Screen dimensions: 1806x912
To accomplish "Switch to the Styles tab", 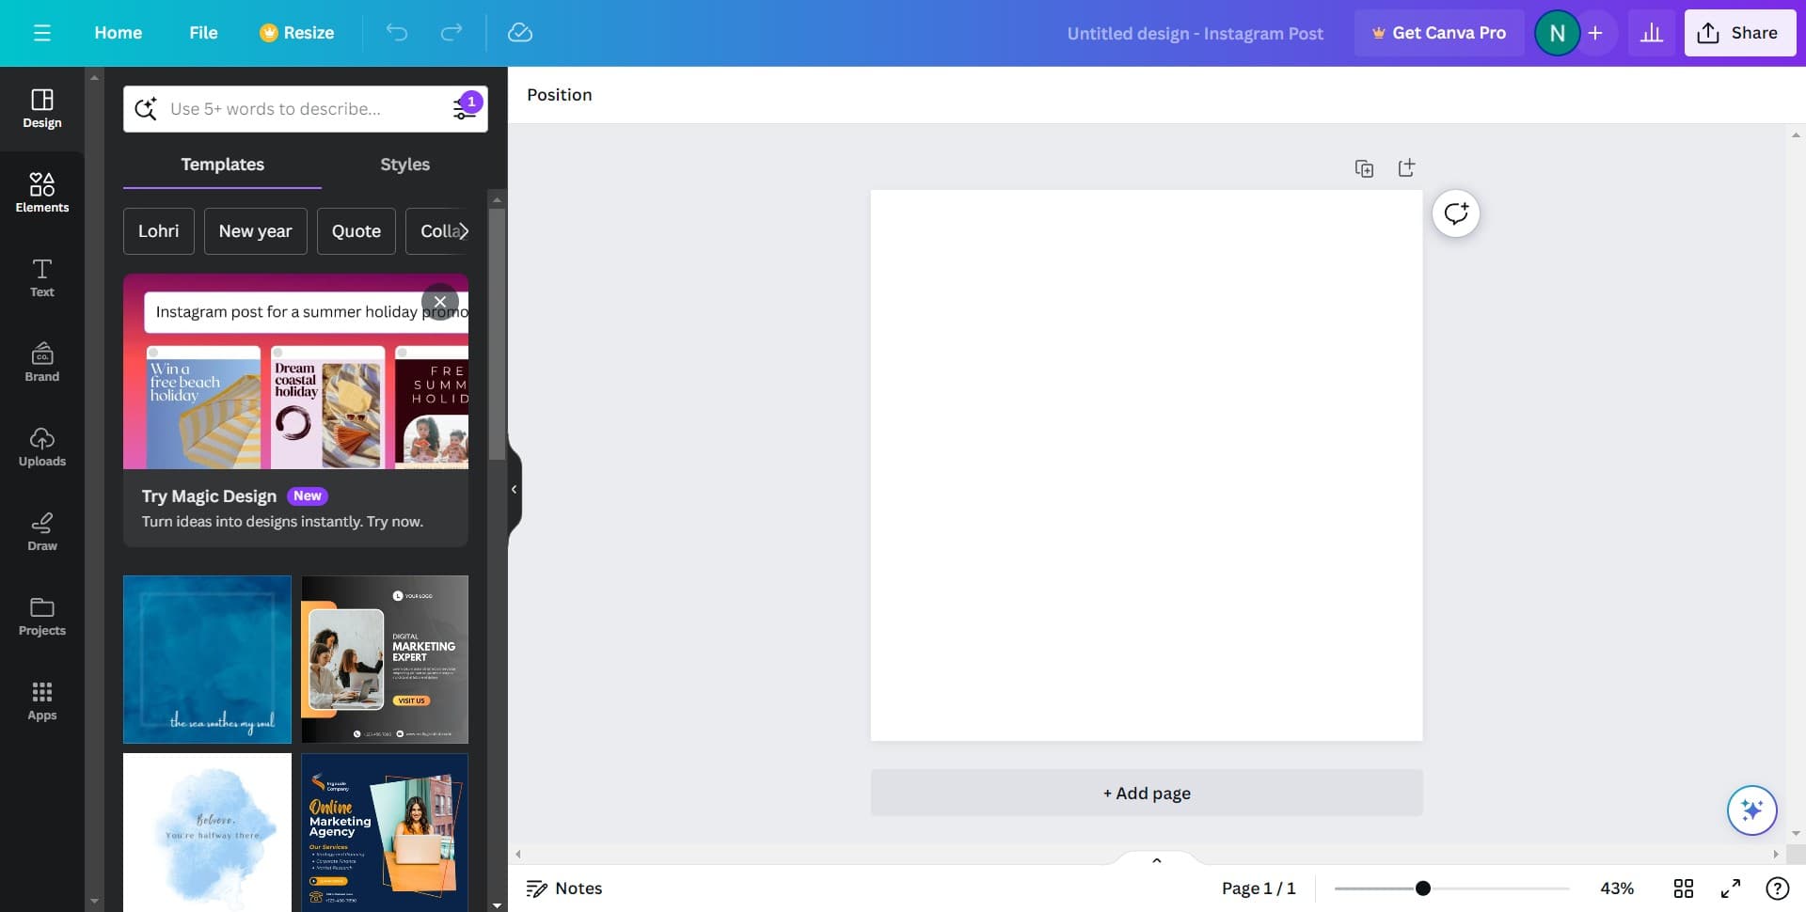I will 404,164.
